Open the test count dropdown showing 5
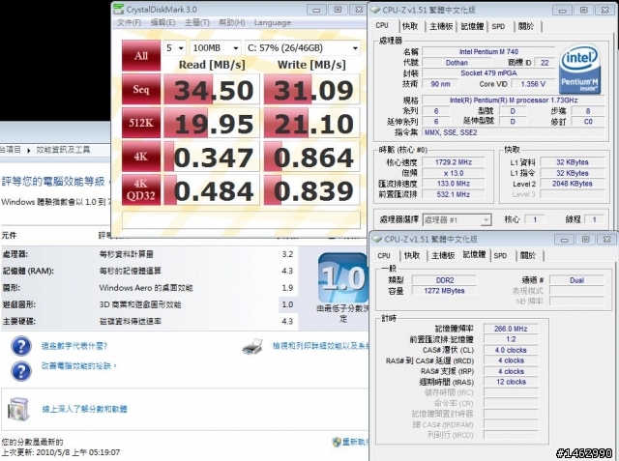This screenshot has height=461, width=619. click(x=175, y=48)
